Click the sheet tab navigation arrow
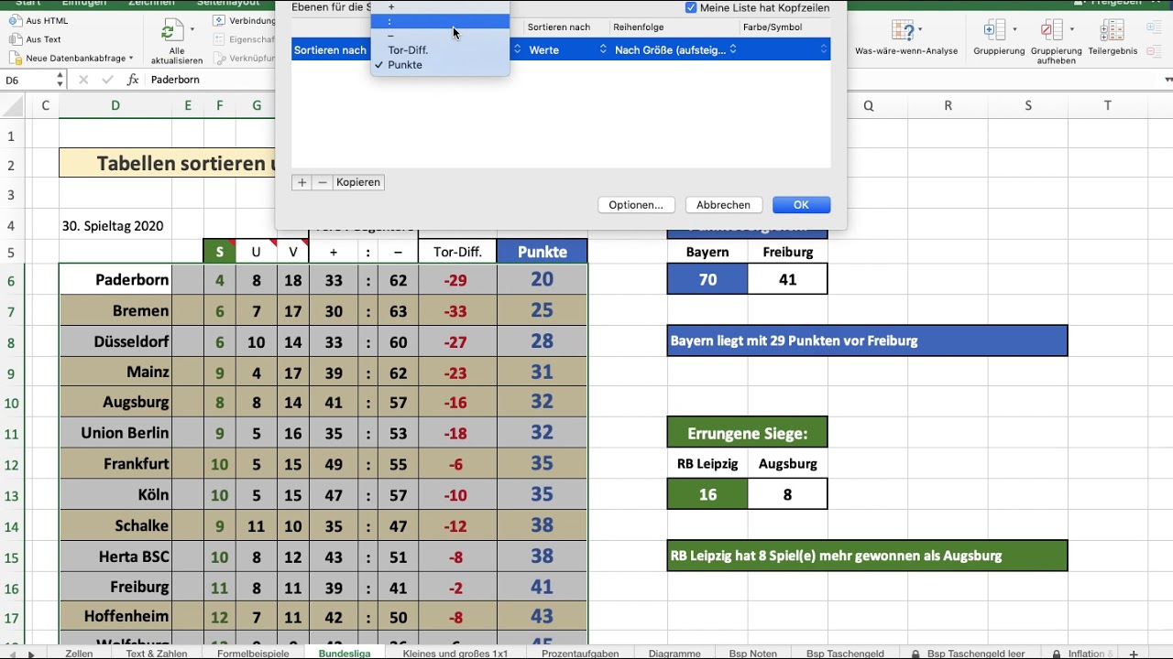The height and width of the screenshot is (659, 1173). click(30, 654)
